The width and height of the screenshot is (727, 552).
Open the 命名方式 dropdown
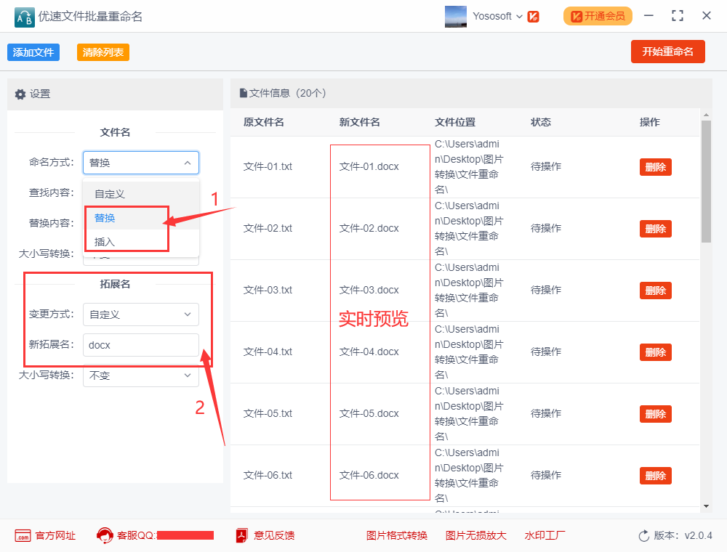coord(140,163)
